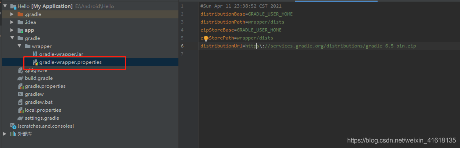This screenshot has height=148, width=460.
Task: Click the .idea folder icon
Action: [20, 22]
